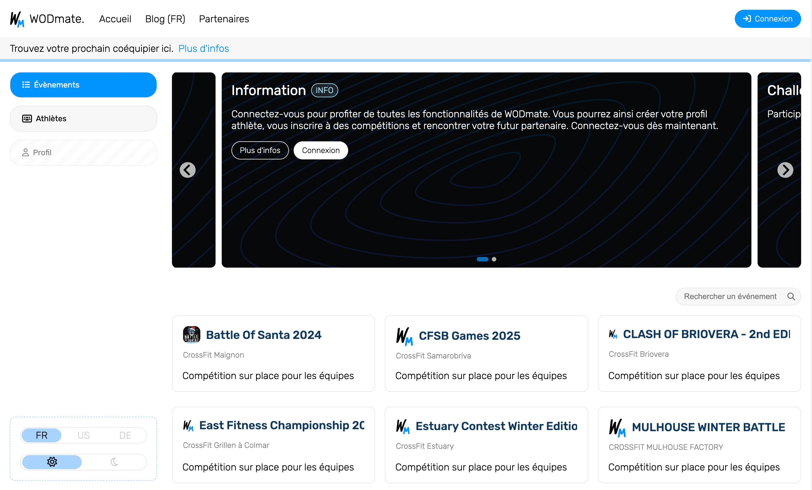This screenshot has height=490, width=812.
Task: Follow the Plus d'infos link in the banner
Action: [x=204, y=48]
